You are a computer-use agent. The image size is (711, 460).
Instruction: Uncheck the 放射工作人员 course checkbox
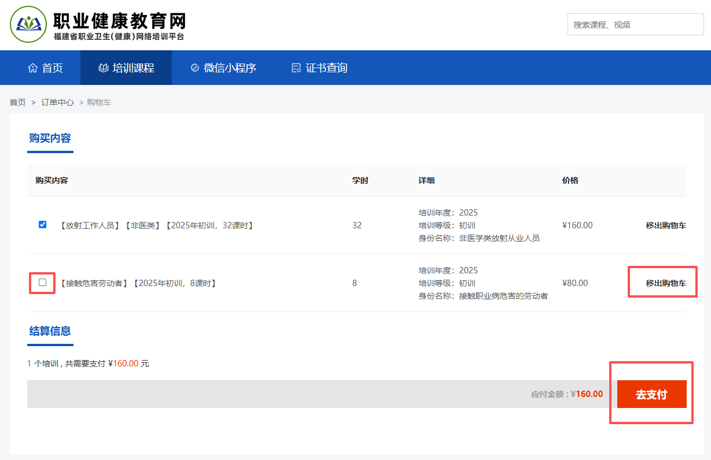point(42,225)
